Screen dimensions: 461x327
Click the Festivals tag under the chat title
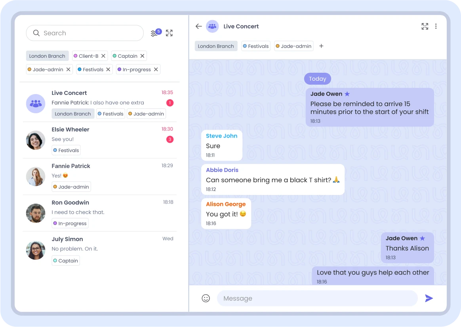coord(255,46)
